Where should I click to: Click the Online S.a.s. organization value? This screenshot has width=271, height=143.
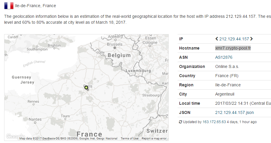(227, 66)
